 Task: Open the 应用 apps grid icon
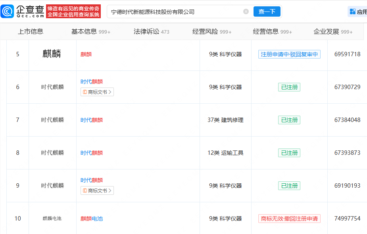pos(352,11)
